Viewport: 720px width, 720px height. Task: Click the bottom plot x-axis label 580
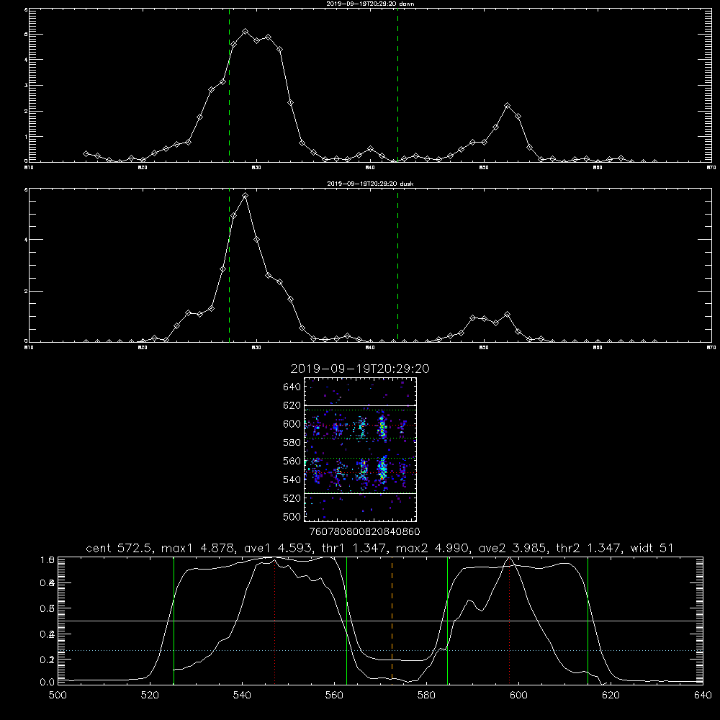click(x=426, y=696)
